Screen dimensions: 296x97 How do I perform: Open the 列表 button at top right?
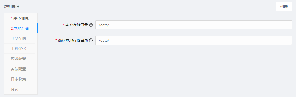[x=284, y=7]
